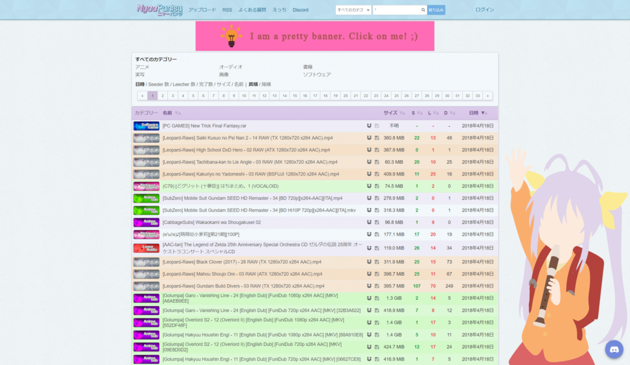The image size is (630, 365).
Task: Click the magnifier search icon in the search box
Action: click(423, 10)
